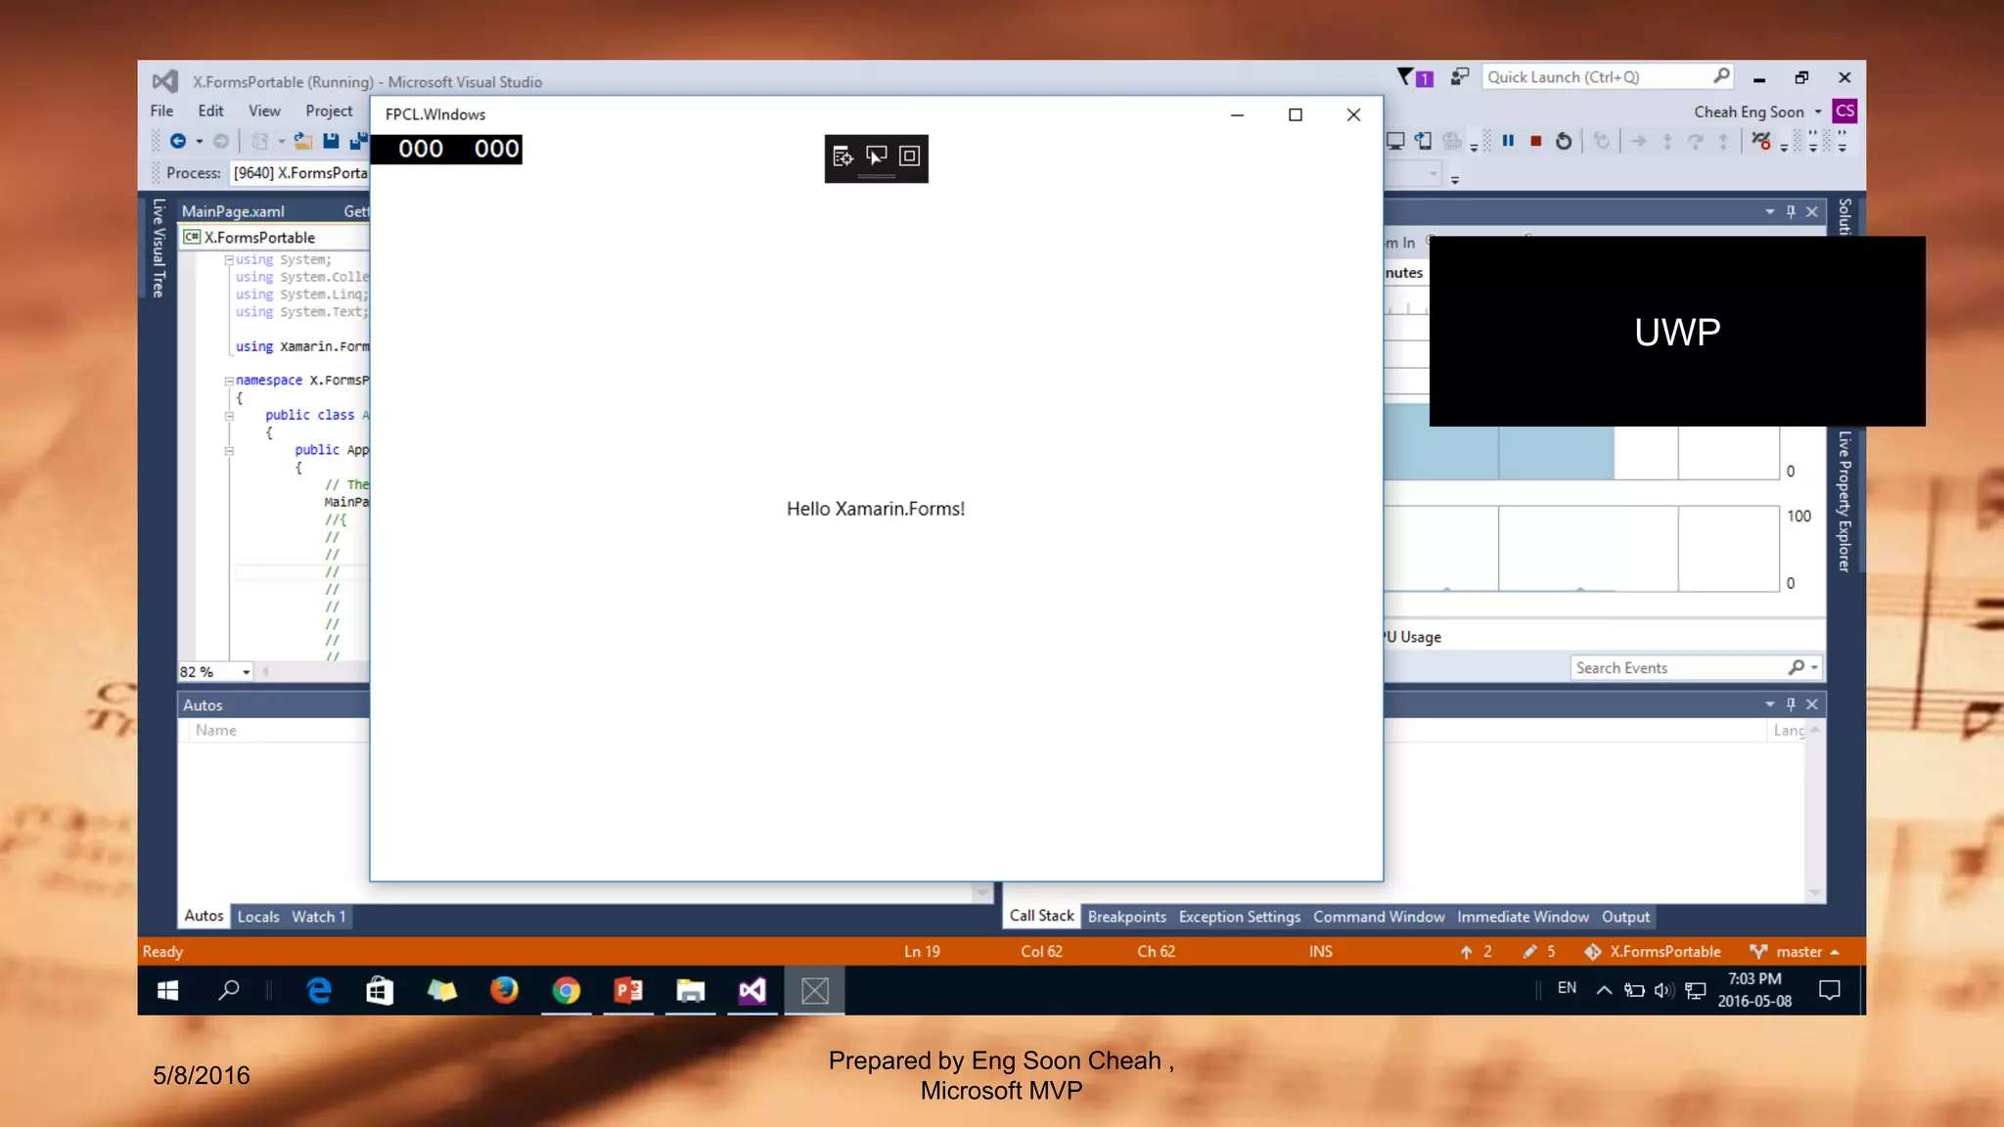Click Go to Live Visual Tree in app toolbar
The width and height of the screenshot is (2004, 1127).
point(843,157)
